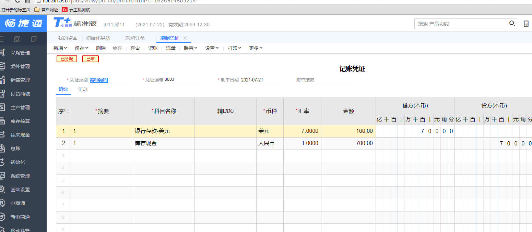Open the 总账 sidebar icon
The width and height of the screenshot is (532, 232).
coord(2,149)
